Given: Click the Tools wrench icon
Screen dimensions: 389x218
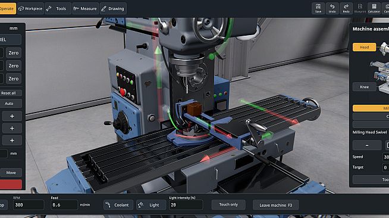Looking at the screenshot, I should click(49, 9).
